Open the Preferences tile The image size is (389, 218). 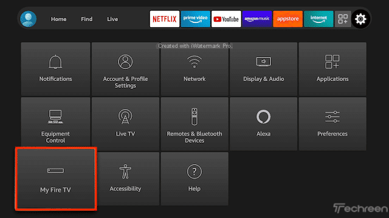[332, 124]
